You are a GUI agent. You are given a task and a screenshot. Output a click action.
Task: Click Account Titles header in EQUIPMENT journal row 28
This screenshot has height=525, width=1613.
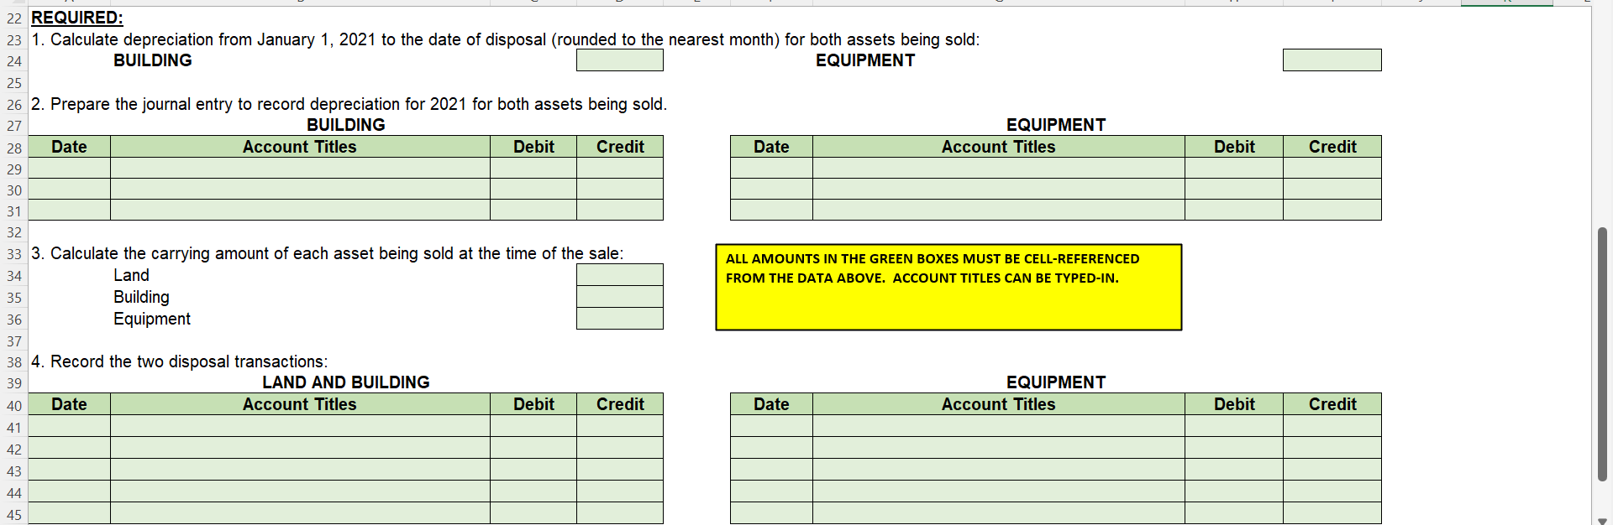click(999, 147)
